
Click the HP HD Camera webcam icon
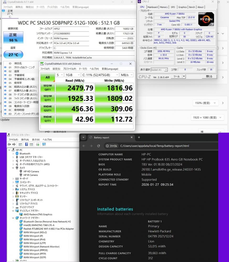[21, 171]
